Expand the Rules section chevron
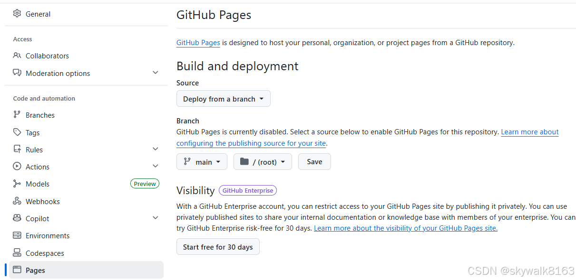576x280 pixels. pos(155,149)
